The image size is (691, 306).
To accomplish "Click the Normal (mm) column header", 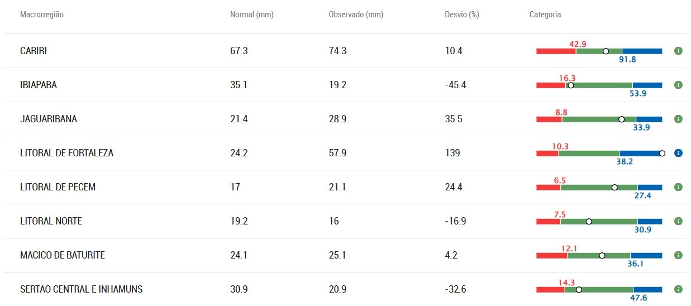I will pyautogui.click(x=251, y=15).
